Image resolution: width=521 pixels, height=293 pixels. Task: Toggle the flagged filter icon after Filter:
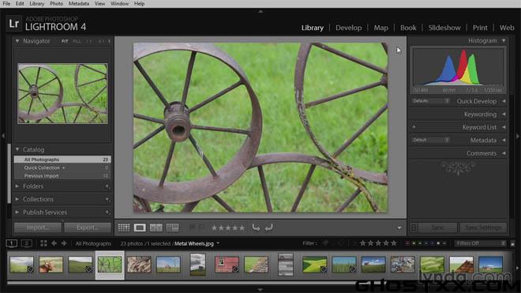pos(325,243)
